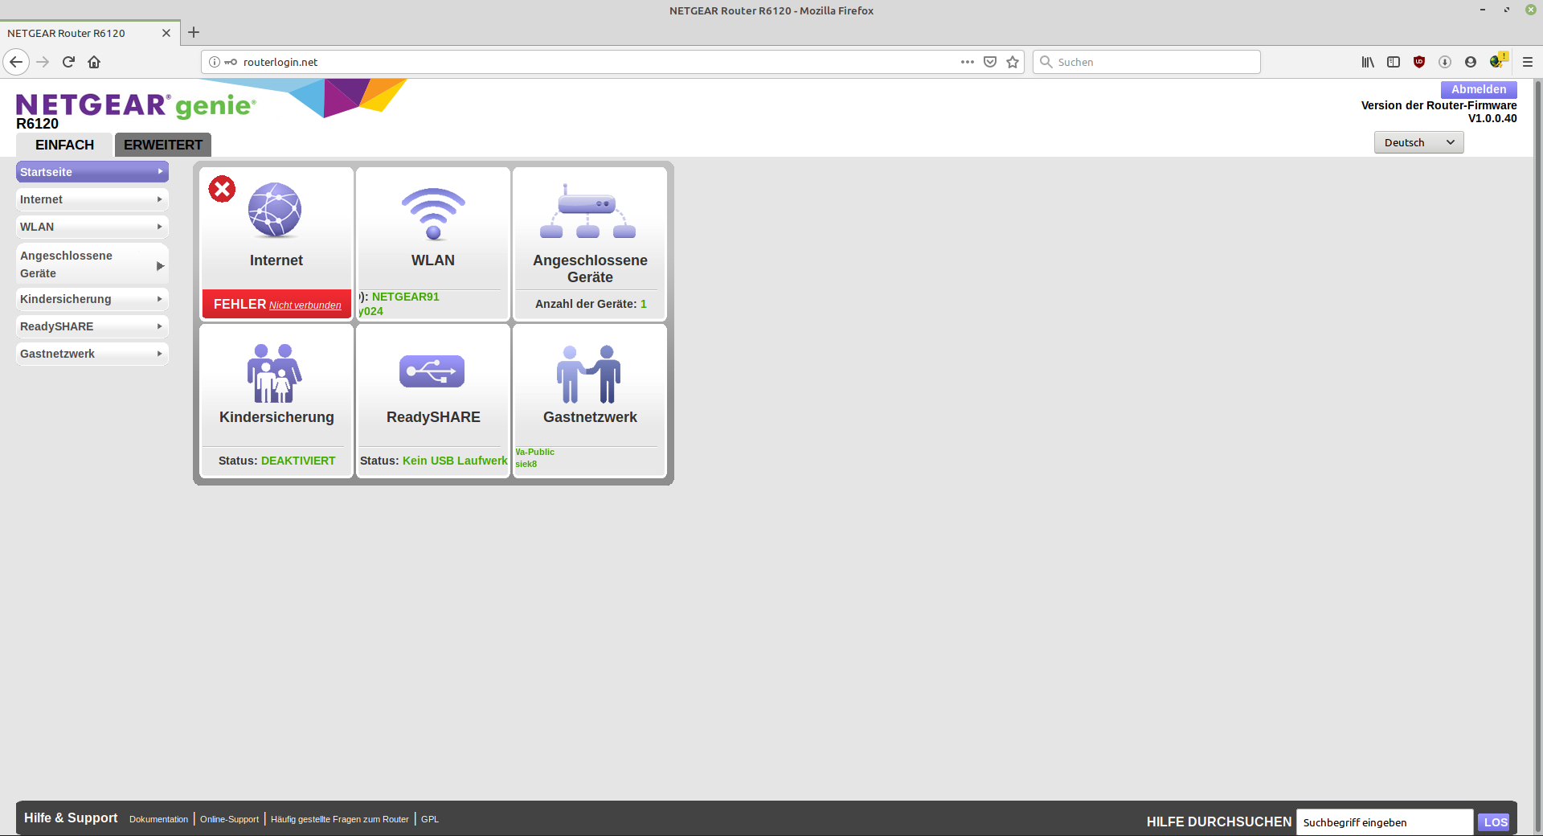This screenshot has width=1543, height=836.
Task: Click the red error X icon
Action: point(222,189)
